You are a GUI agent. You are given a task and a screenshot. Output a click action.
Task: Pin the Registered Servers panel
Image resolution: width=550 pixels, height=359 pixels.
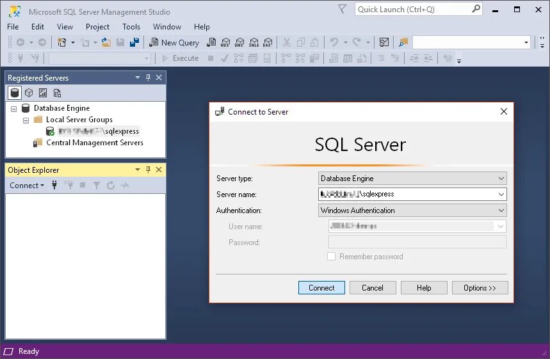point(148,77)
